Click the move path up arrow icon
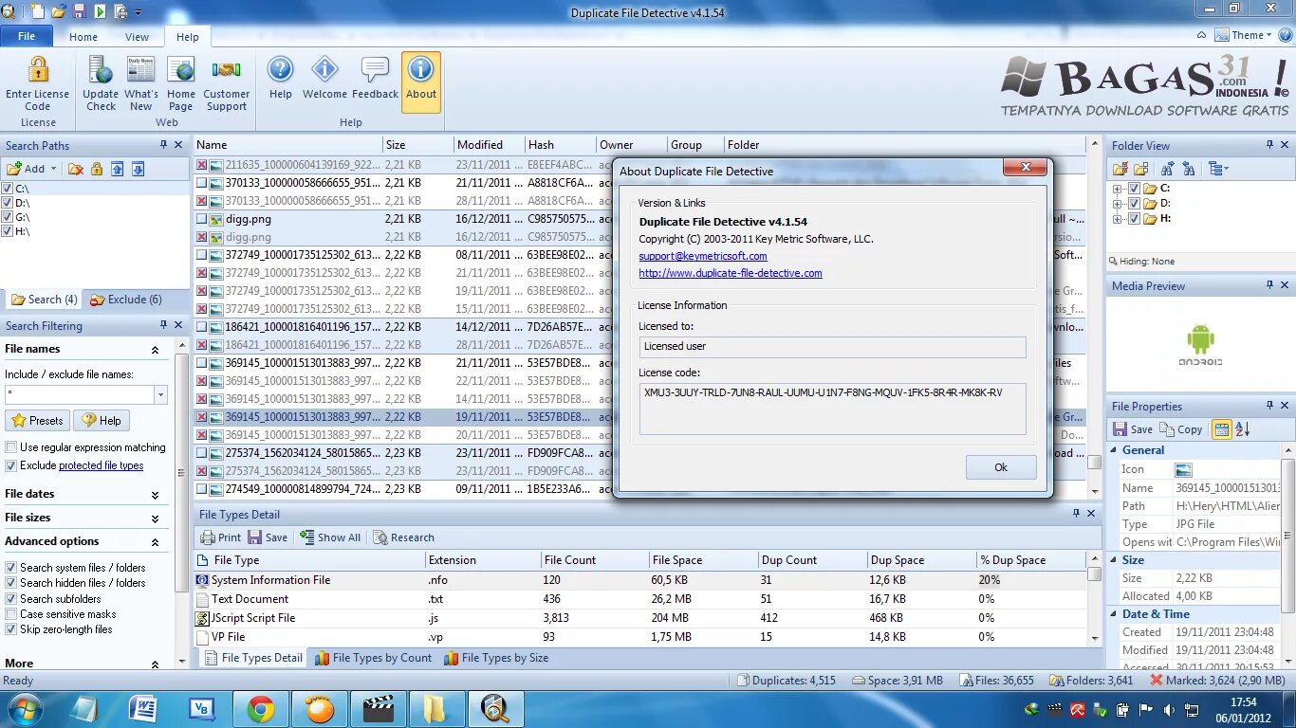The width and height of the screenshot is (1296, 728). 118,169
